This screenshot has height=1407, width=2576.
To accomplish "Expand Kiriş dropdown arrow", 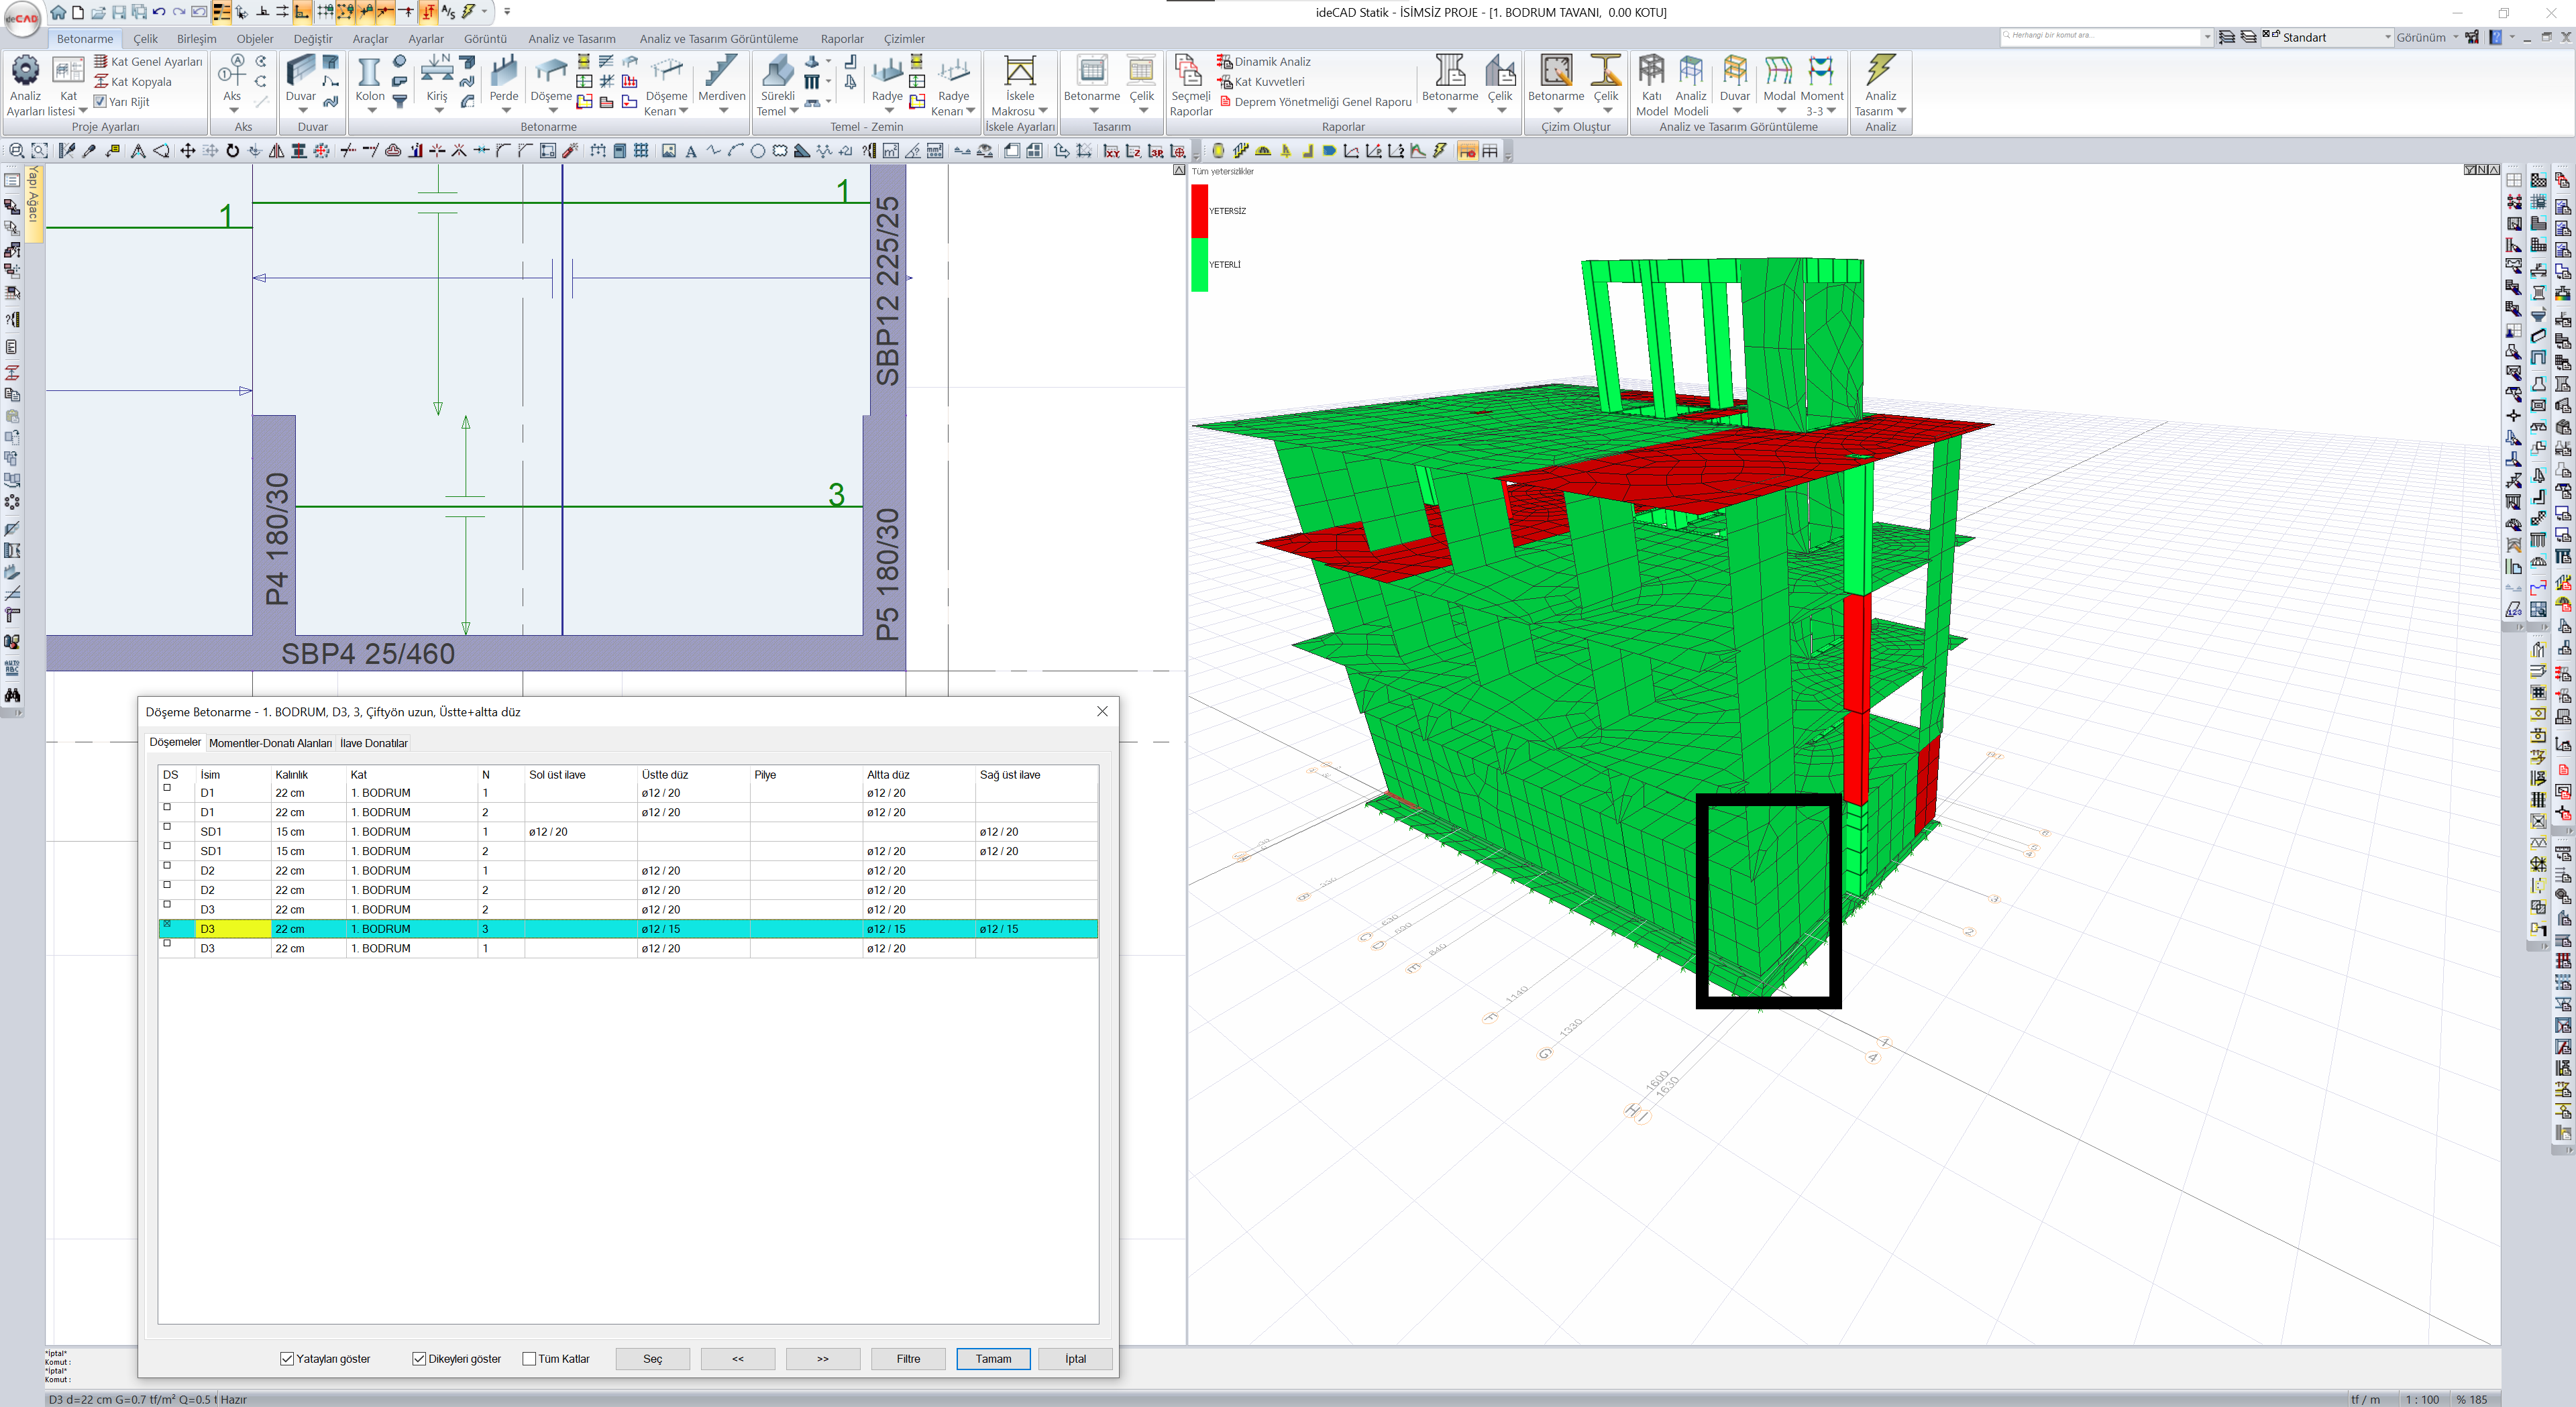I will pyautogui.click(x=438, y=111).
